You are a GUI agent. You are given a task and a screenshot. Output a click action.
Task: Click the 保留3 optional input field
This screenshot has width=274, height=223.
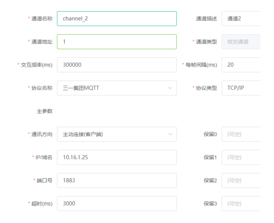tap(241, 204)
